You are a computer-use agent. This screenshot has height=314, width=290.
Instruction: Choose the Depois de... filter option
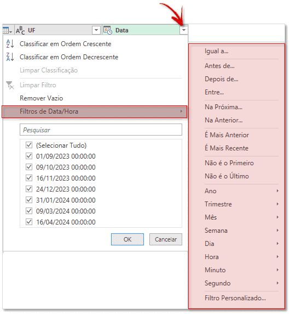[222, 79]
